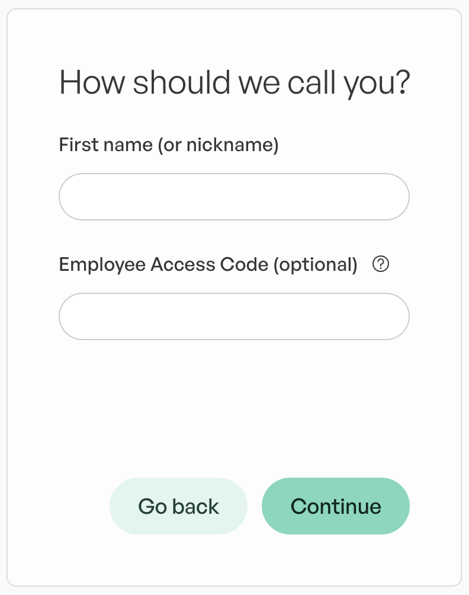Image resolution: width=469 pixels, height=595 pixels.
Task: Click the Go back button
Action: [x=178, y=506]
